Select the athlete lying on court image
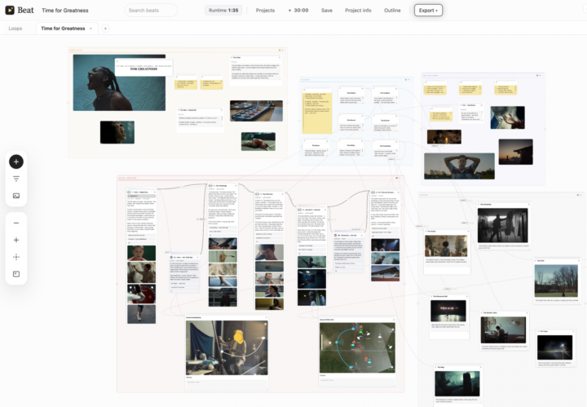 [258, 142]
